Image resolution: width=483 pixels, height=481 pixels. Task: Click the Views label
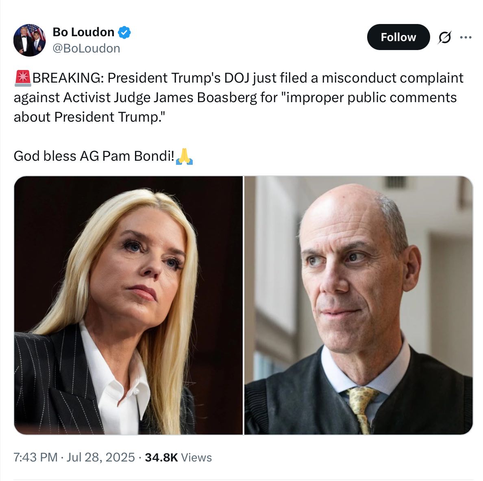pos(196,457)
